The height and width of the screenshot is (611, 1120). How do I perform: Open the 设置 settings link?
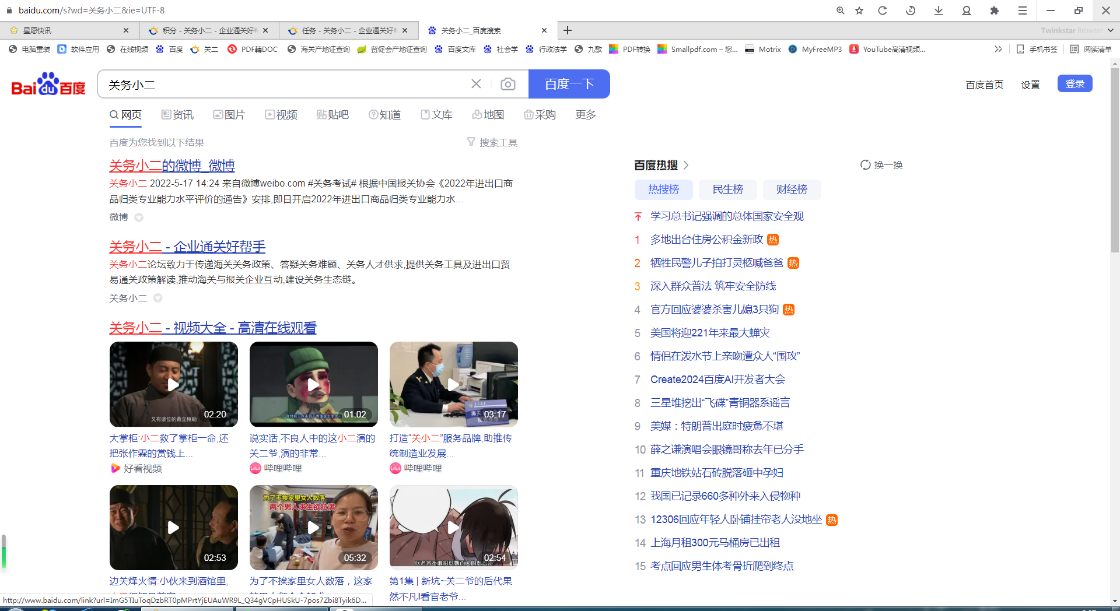(1031, 85)
